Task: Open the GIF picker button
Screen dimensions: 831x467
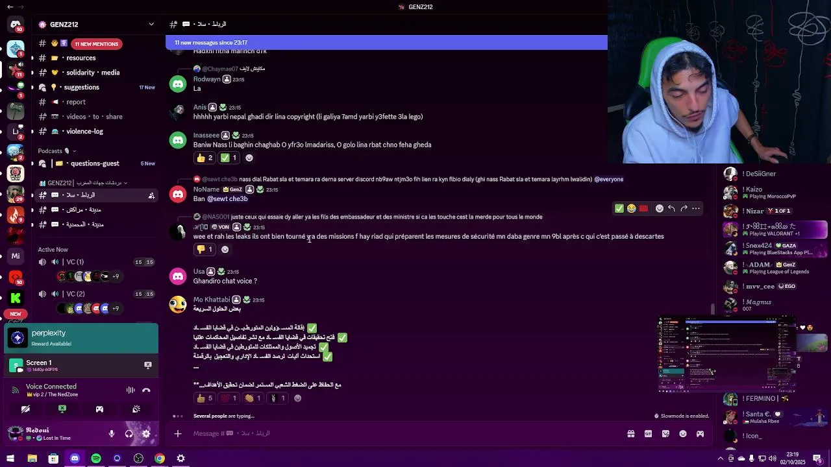Action: click(648, 434)
